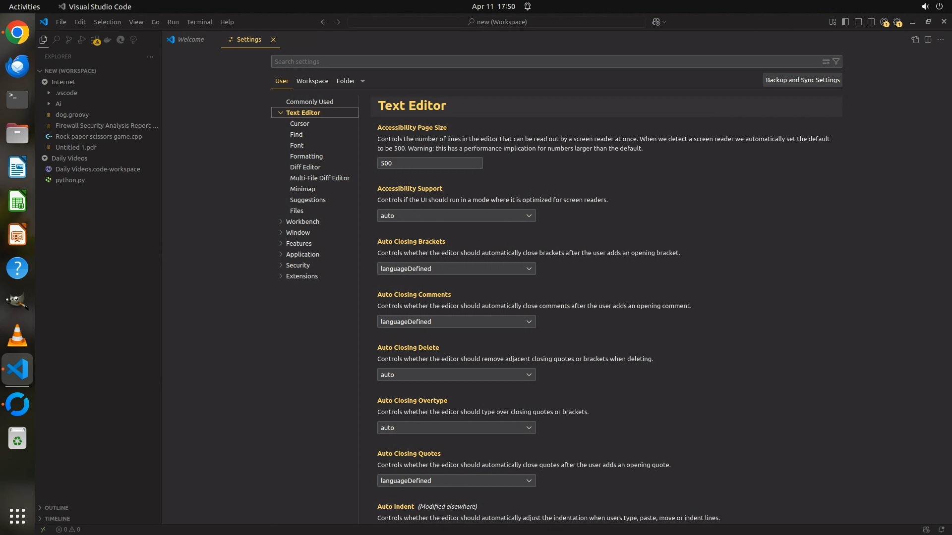Viewport: 952px width, 535px height.
Task: Open the Accounts icon in title bar
Action: pos(884,22)
